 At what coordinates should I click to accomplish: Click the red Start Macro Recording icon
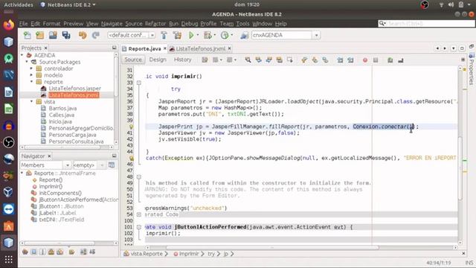[365, 60]
